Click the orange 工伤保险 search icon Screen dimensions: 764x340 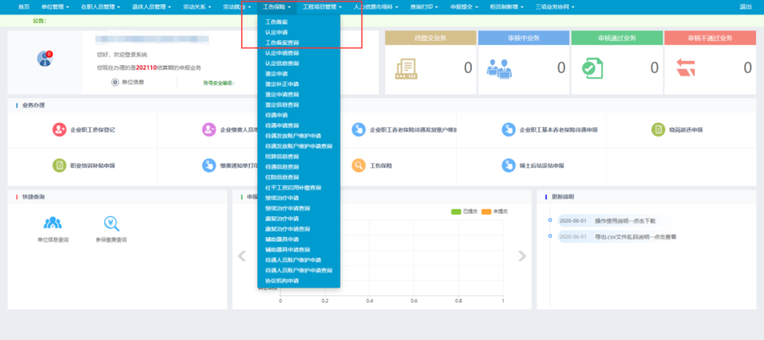[x=358, y=165]
